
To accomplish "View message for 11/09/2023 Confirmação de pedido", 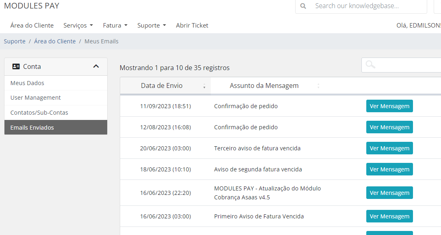I will tap(389, 106).
